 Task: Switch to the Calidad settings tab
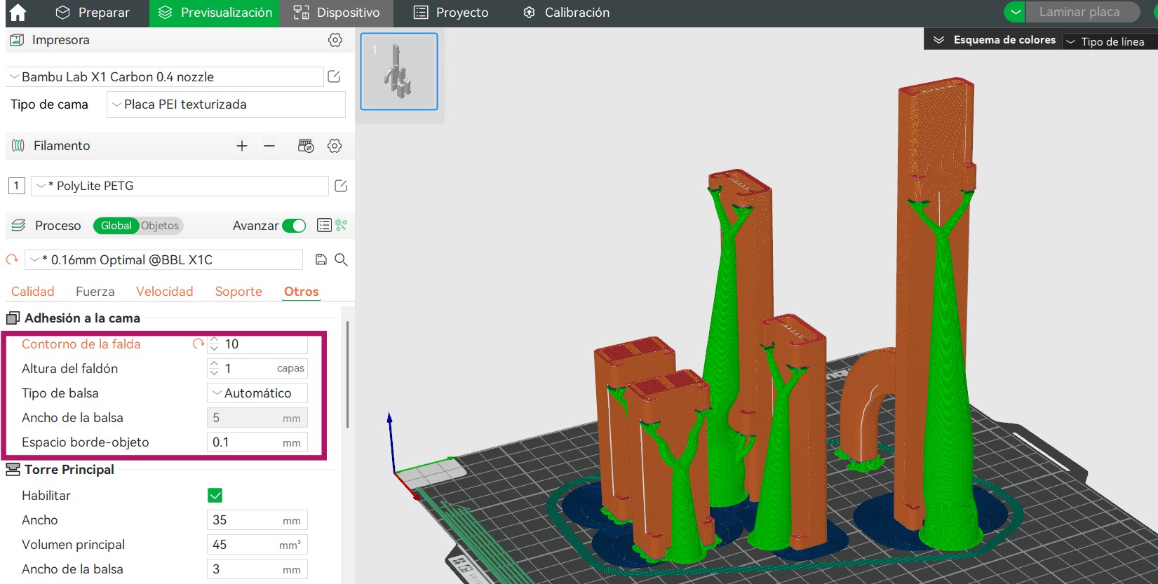32,292
